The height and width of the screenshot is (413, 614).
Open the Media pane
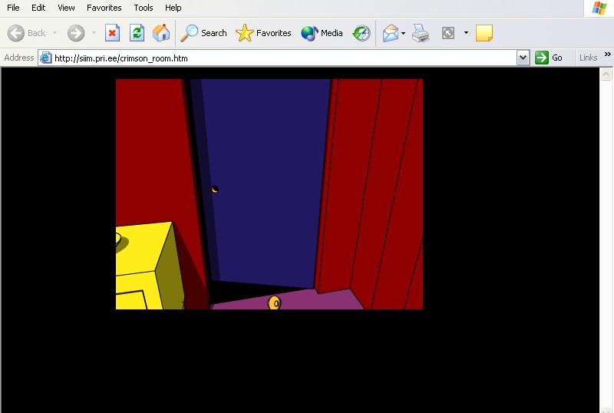pos(322,33)
